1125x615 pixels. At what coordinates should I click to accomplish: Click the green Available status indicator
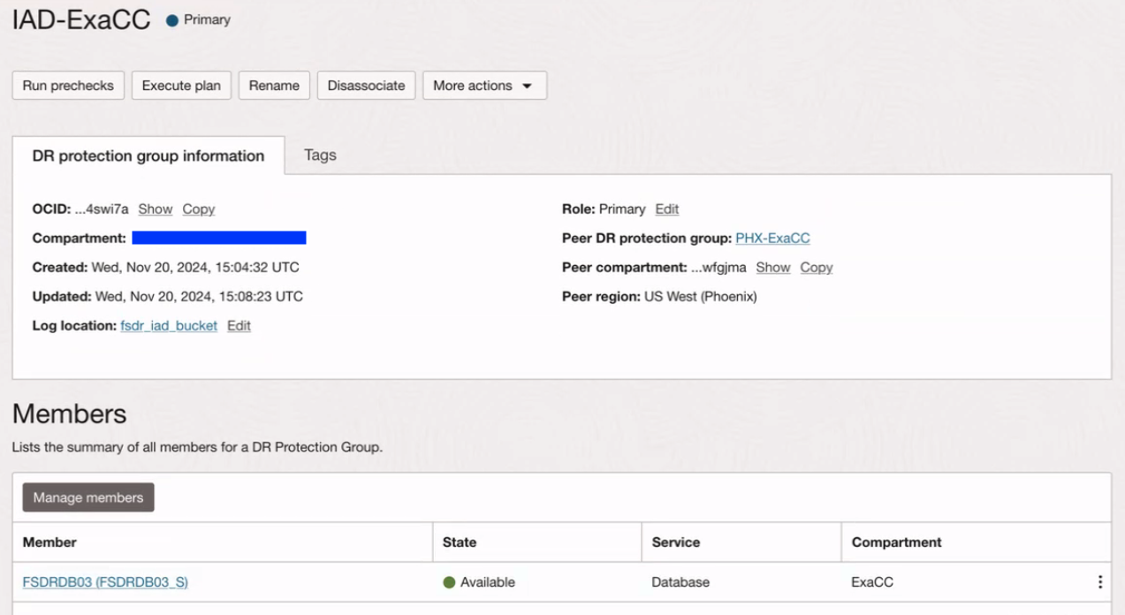pos(449,582)
